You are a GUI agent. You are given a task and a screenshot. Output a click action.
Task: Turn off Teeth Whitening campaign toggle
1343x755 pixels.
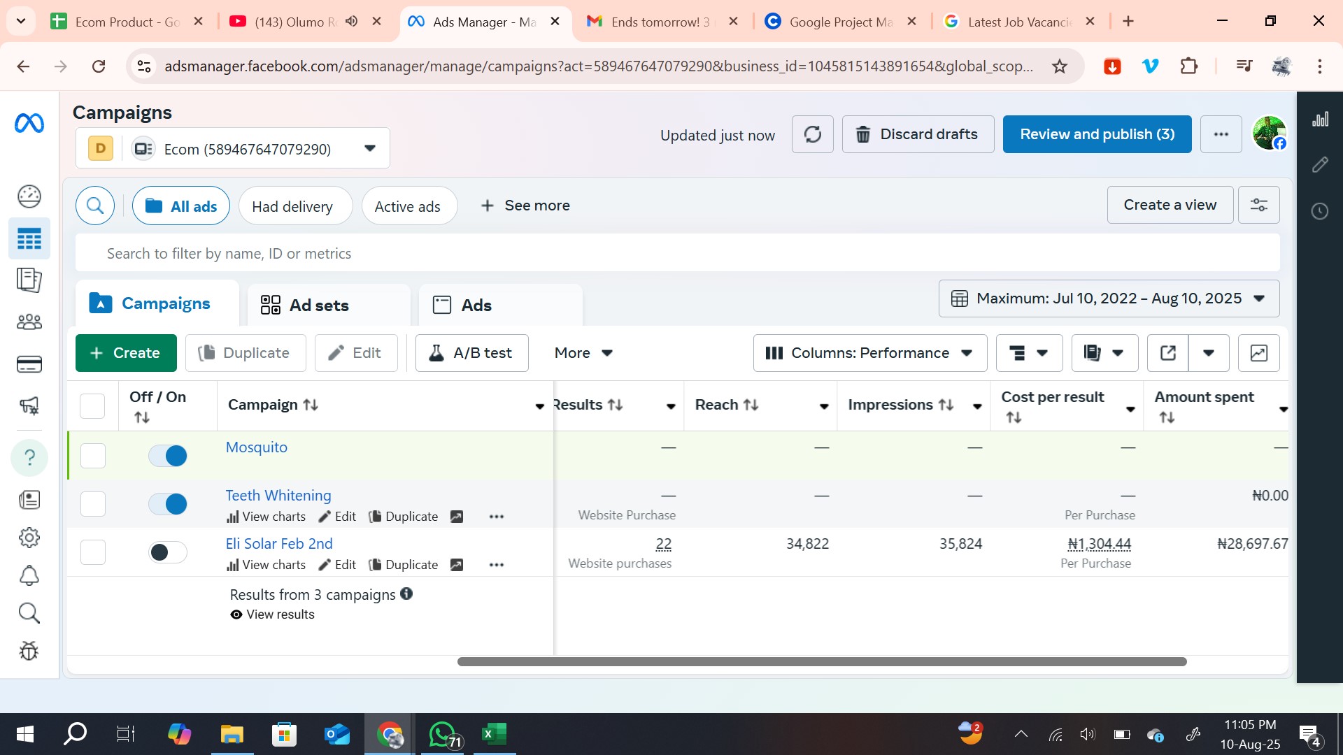pos(168,504)
